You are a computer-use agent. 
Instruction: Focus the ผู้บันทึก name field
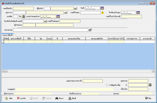(62, 8)
